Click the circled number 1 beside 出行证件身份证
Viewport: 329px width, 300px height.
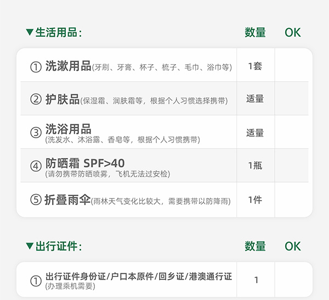pyautogui.click(x=36, y=280)
